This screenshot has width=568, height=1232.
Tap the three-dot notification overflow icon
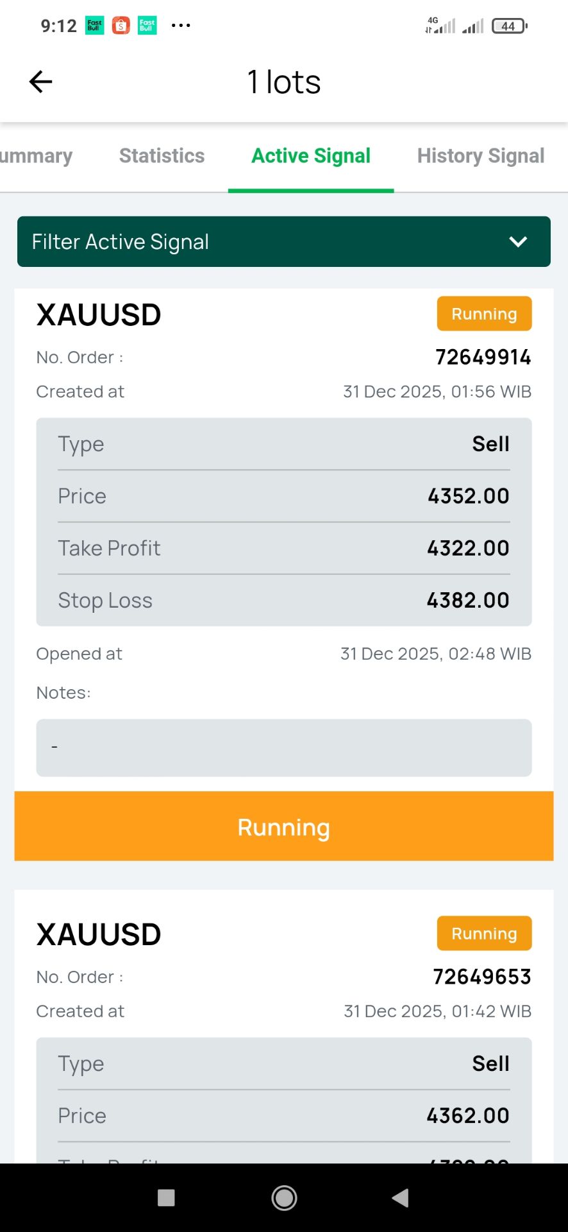point(181,26)
